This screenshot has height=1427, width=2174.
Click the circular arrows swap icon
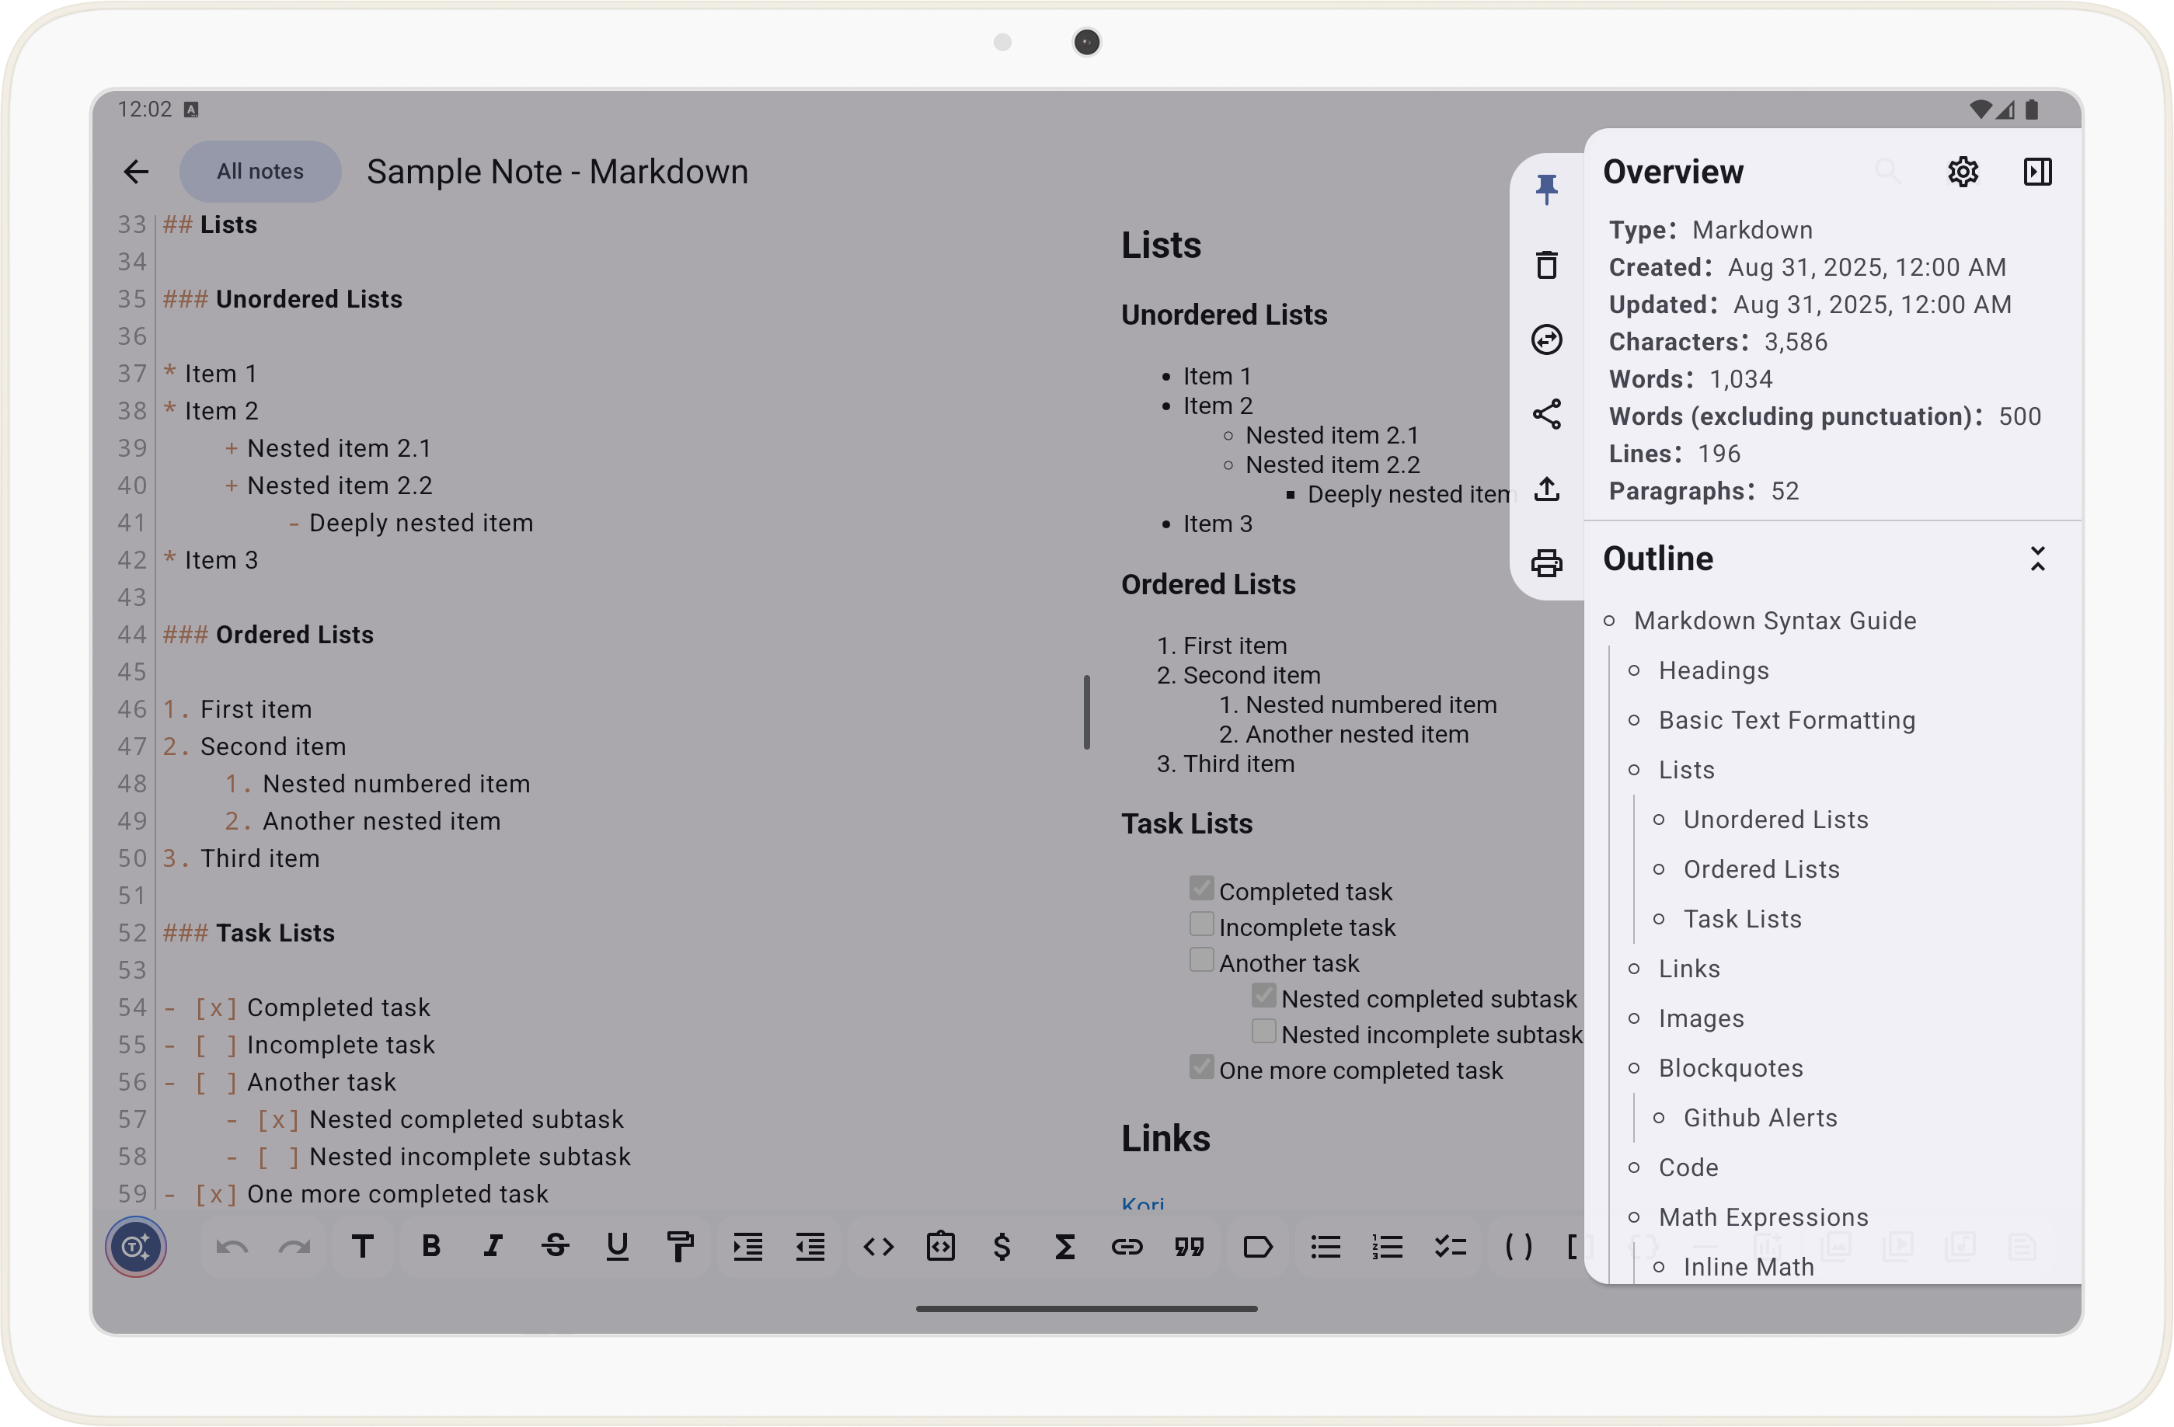point(1546,339)
